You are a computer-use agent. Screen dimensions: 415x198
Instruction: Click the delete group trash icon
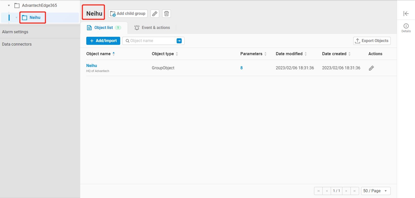(x=166, y=14)
